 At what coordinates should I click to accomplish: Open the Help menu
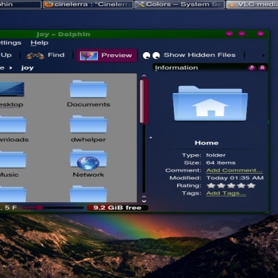coord(40,42)
